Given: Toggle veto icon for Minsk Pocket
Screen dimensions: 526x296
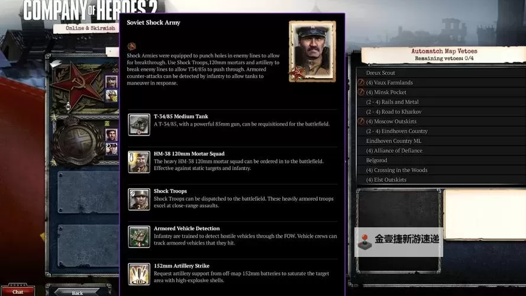Looking at the screenshot, I should (362, 92).
